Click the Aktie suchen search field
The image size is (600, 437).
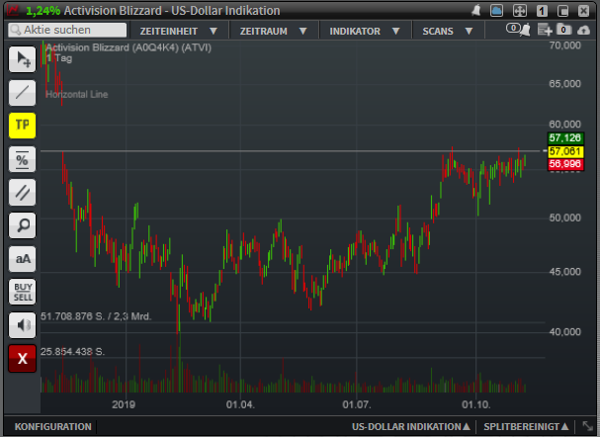pos(67,30)
